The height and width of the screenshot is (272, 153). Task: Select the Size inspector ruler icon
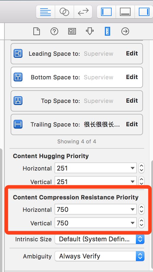pos(108,31)
